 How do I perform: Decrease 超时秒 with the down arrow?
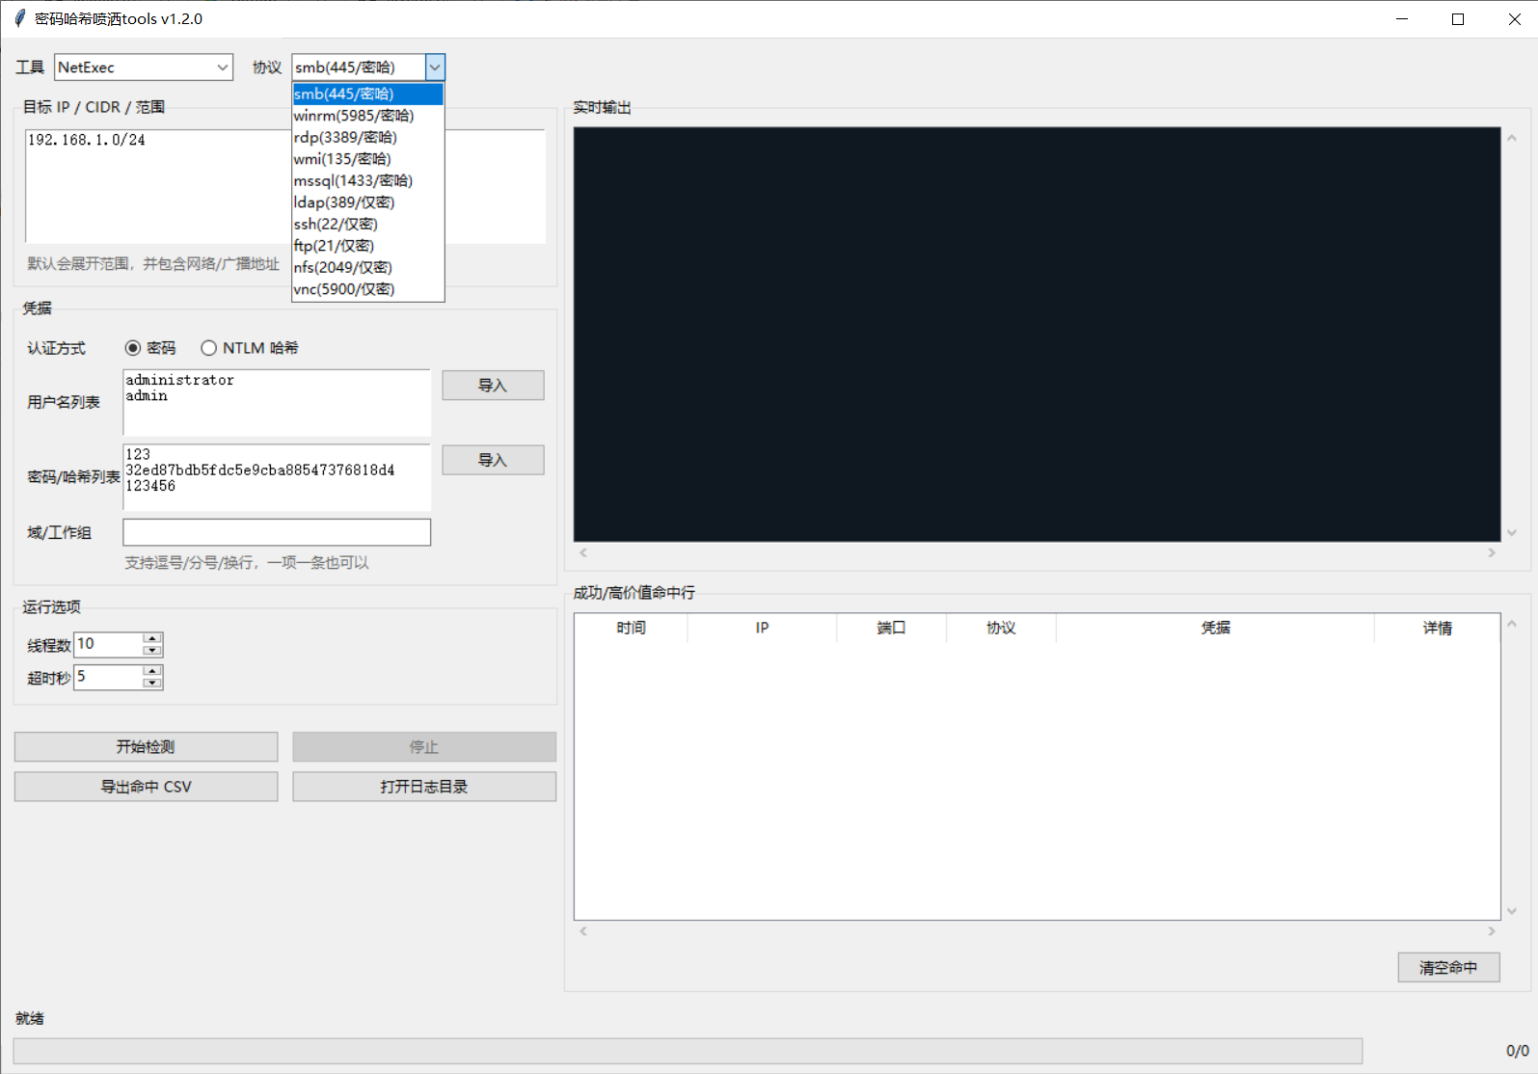152,683
